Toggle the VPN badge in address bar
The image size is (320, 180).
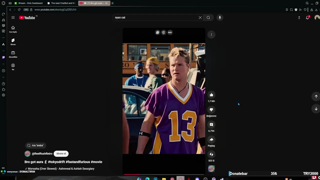click(x=26, y=10)
